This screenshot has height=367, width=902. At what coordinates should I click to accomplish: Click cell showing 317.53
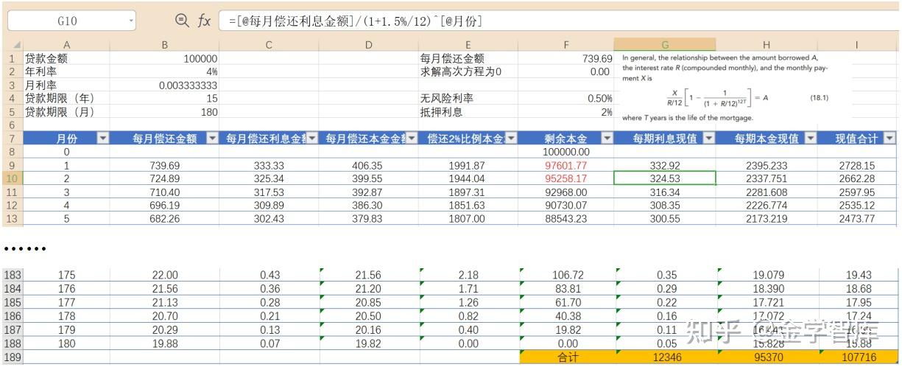[269, 192]
